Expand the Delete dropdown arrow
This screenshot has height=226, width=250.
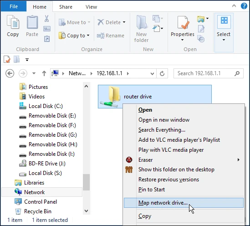124,22
